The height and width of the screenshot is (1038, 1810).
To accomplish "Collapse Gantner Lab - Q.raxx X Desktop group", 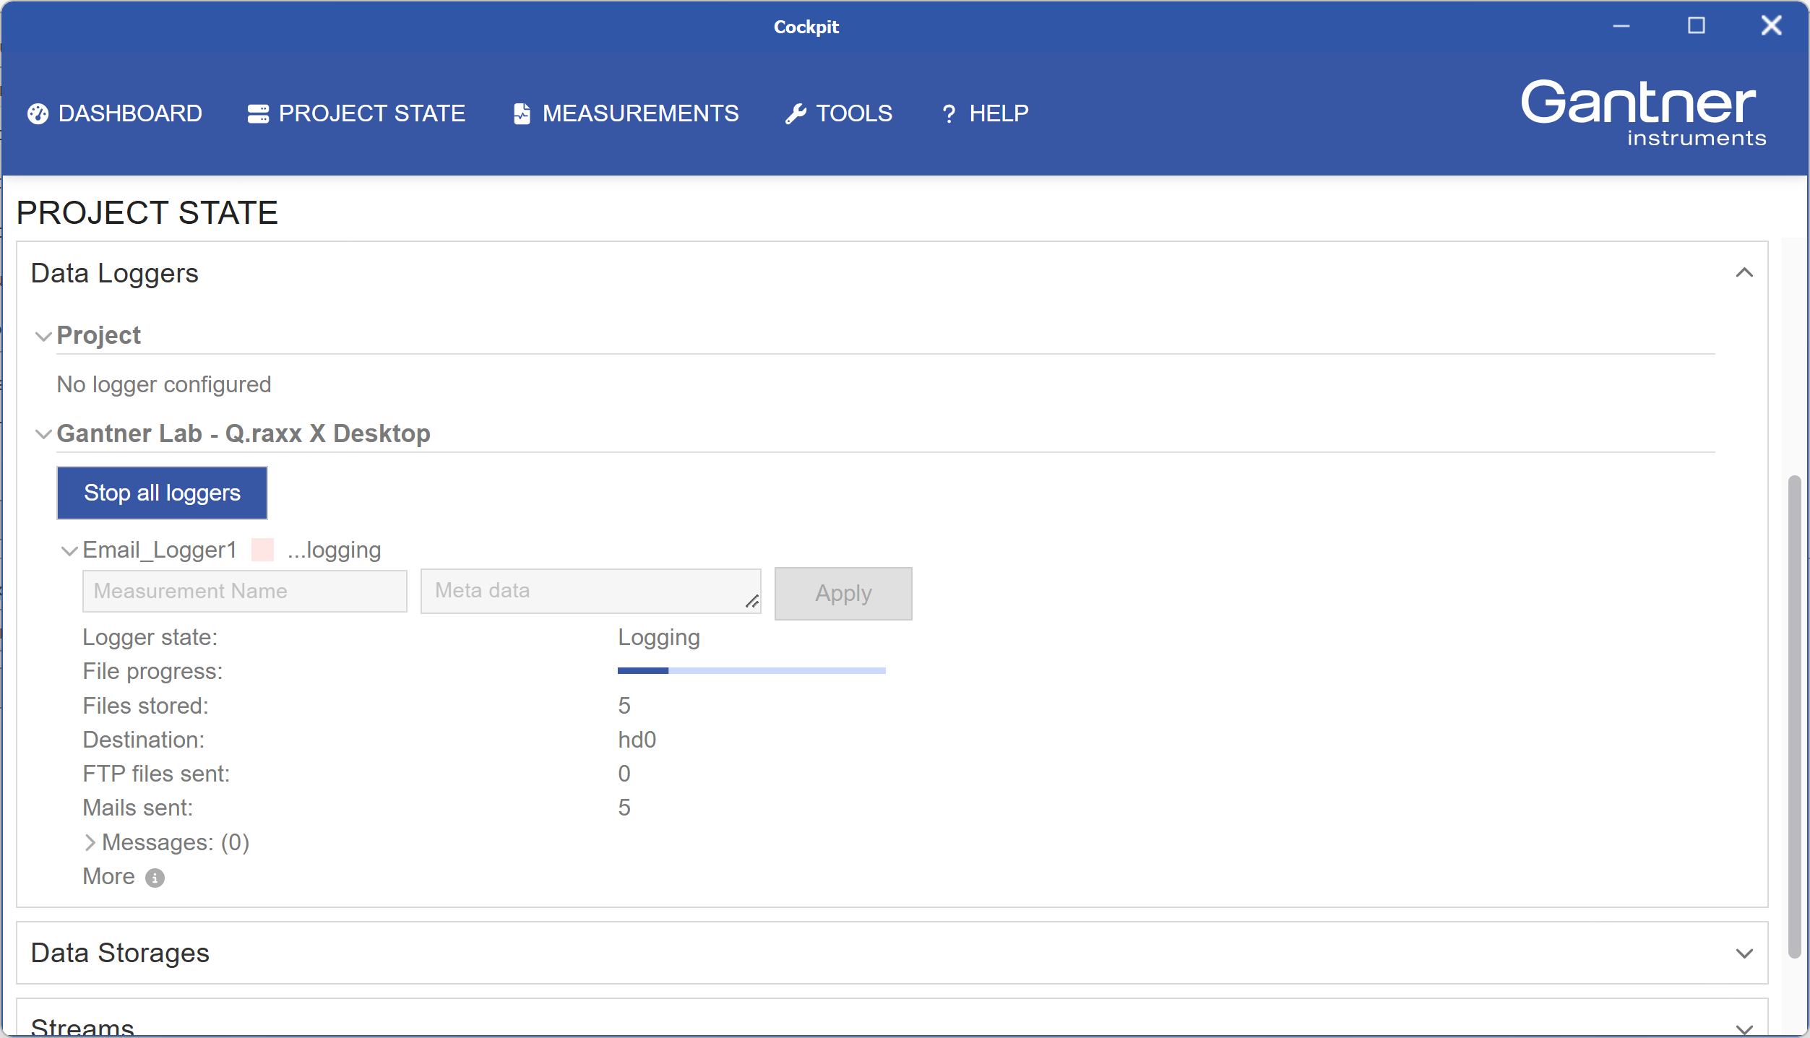I will 43,434.
